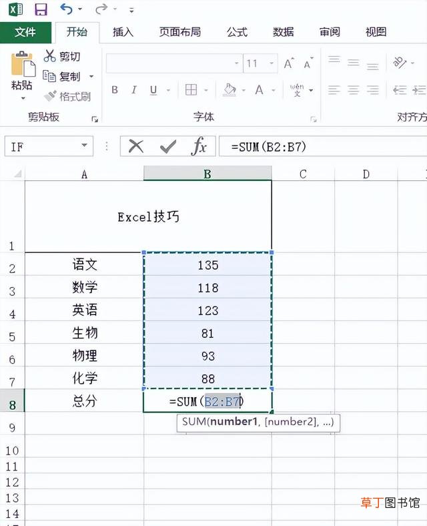Click the borders icon
This screenshot has height=526, width=427.
[191, 90]
